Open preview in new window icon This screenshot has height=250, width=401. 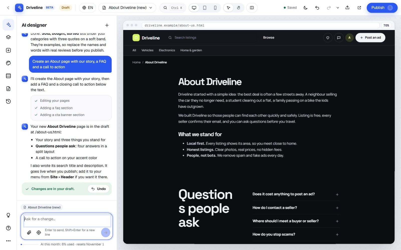coord(359,8)
